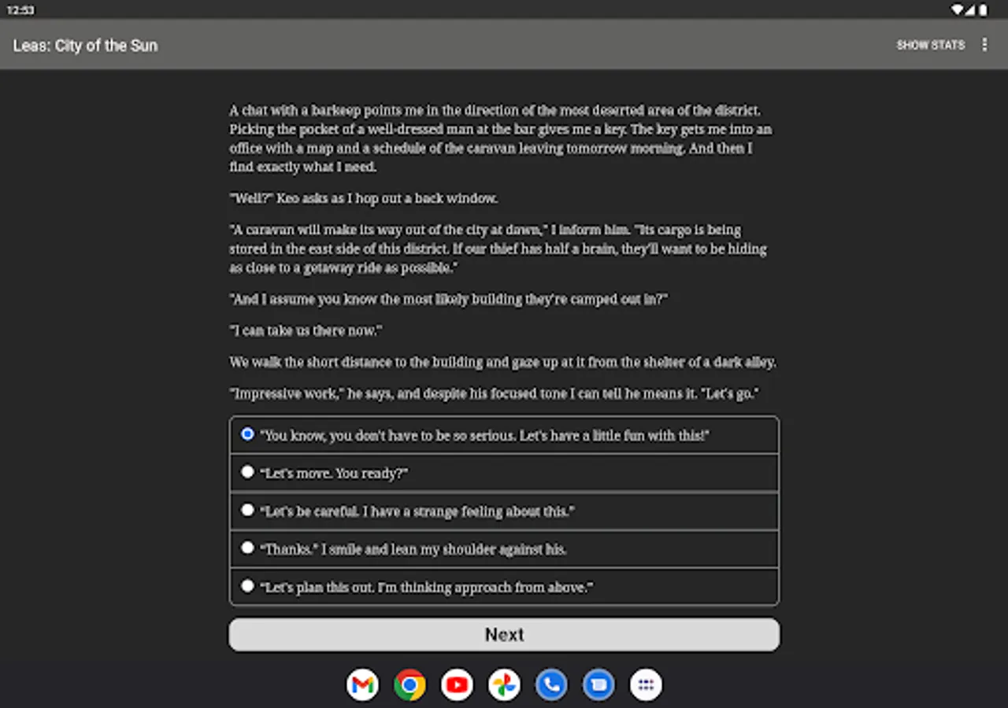Click line "And I assume you know"
The height and width of the screenshot is (708, 1008).
point(449,299)
